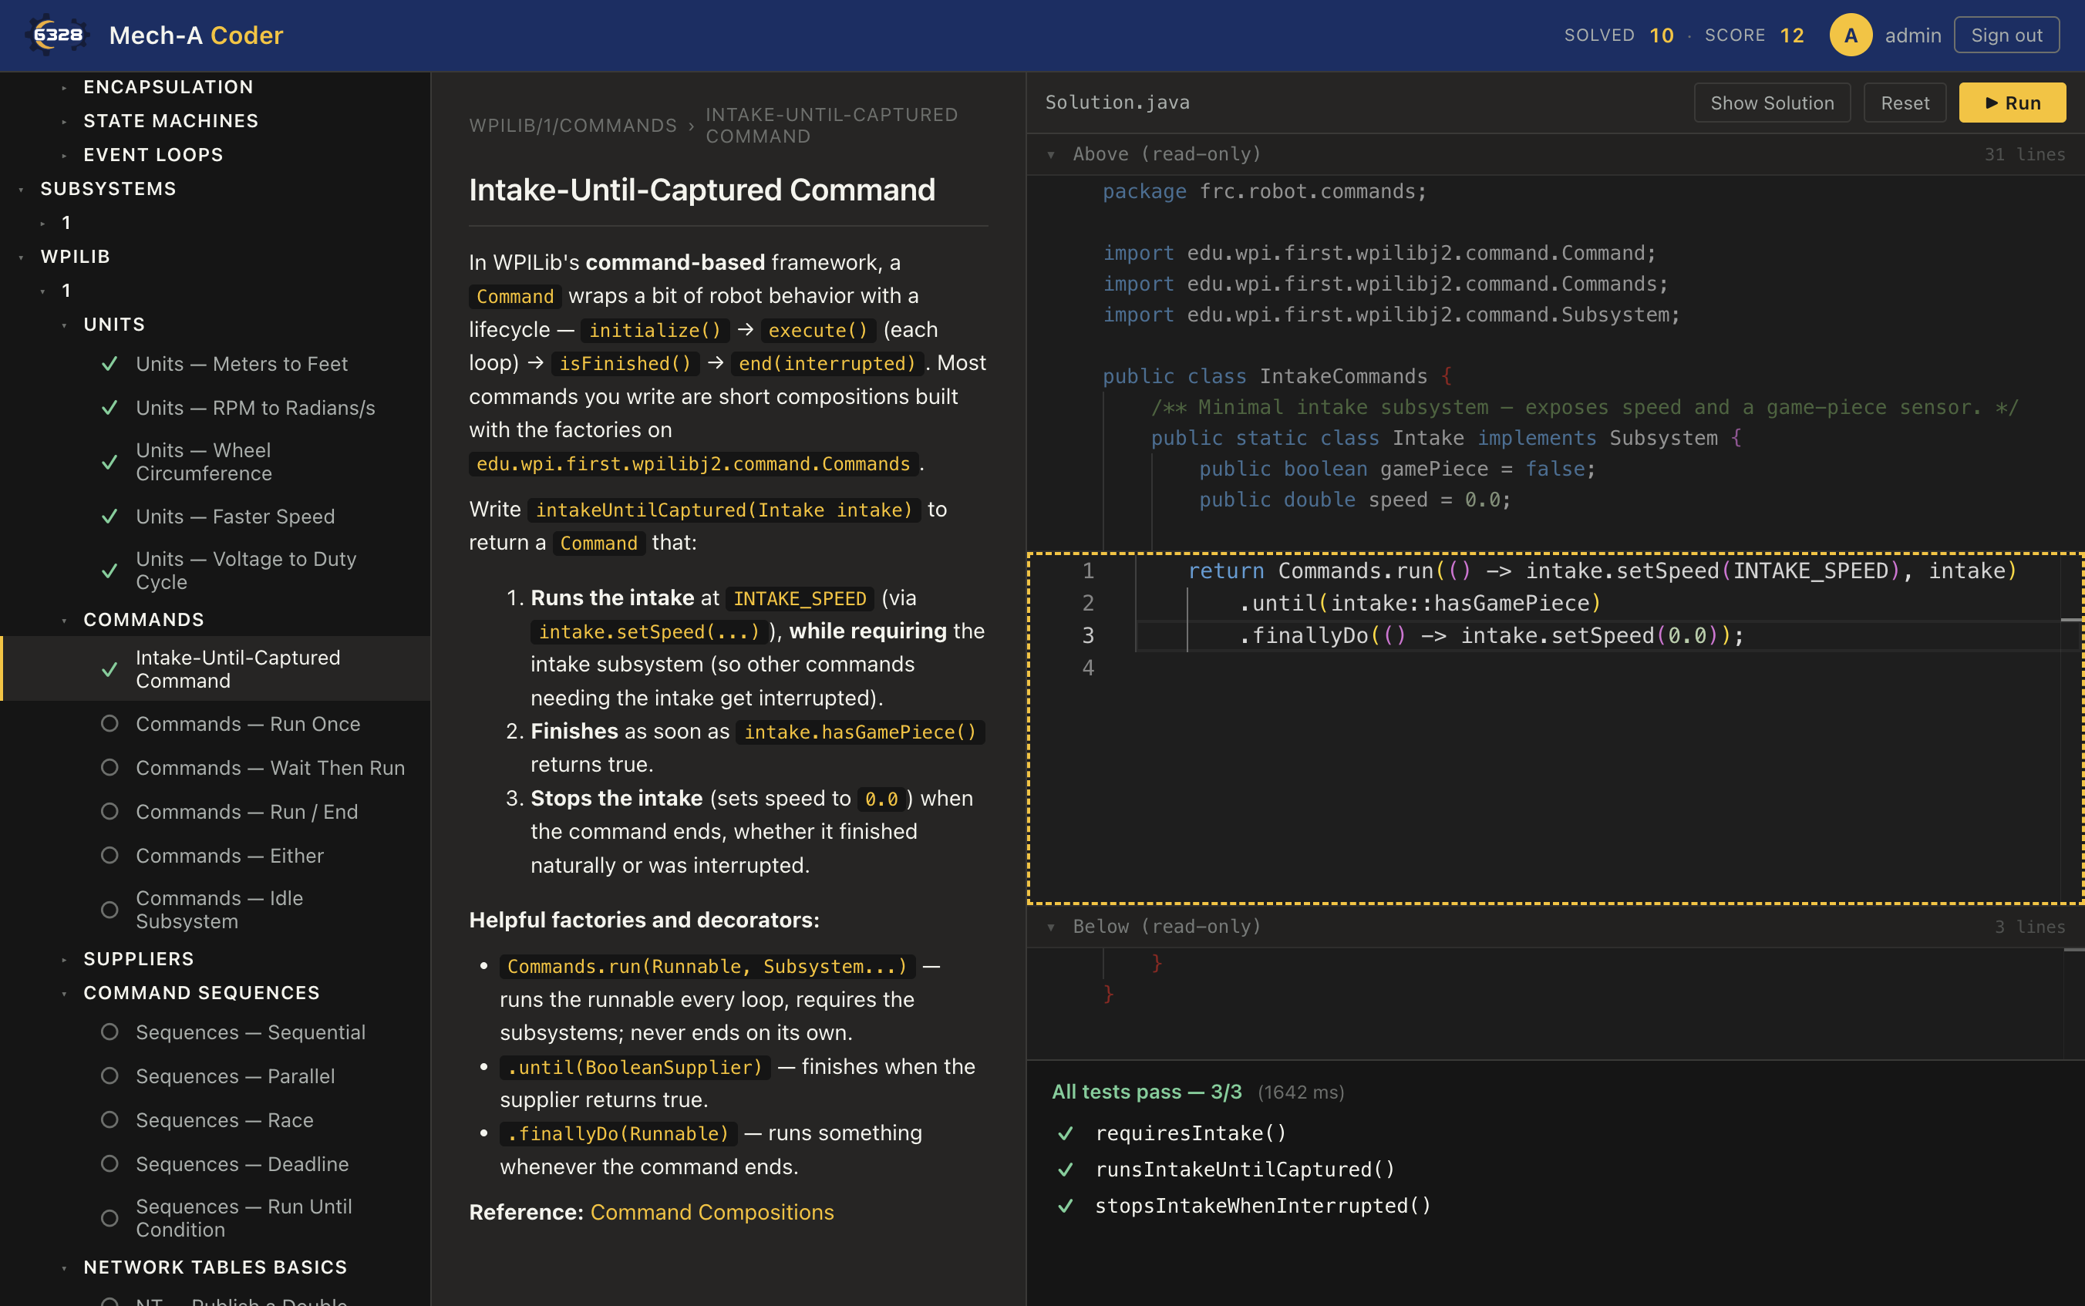
Task: Open the Commands — Run Once exercise
Action: coord(248,724)
